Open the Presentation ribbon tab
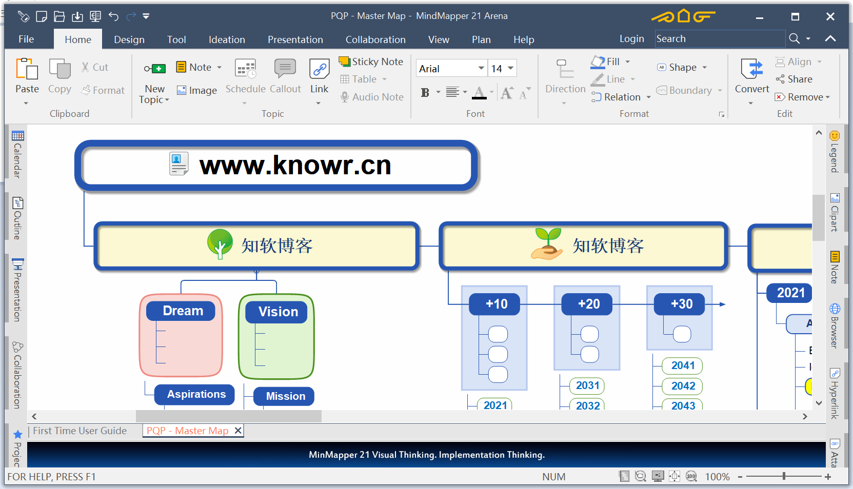Screen dimensions: 853x489 click(295, 39)
